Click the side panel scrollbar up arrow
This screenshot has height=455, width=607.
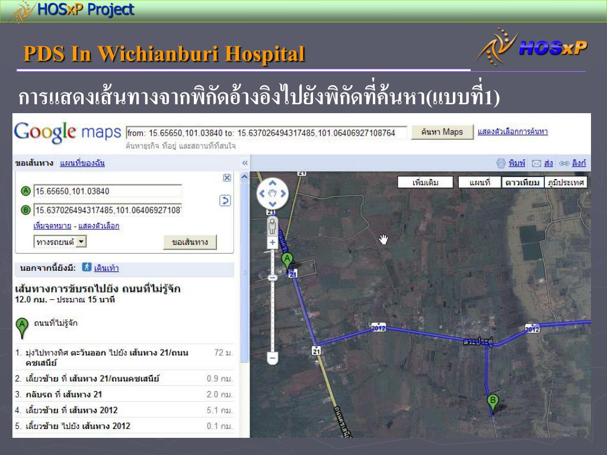(245, 177)
